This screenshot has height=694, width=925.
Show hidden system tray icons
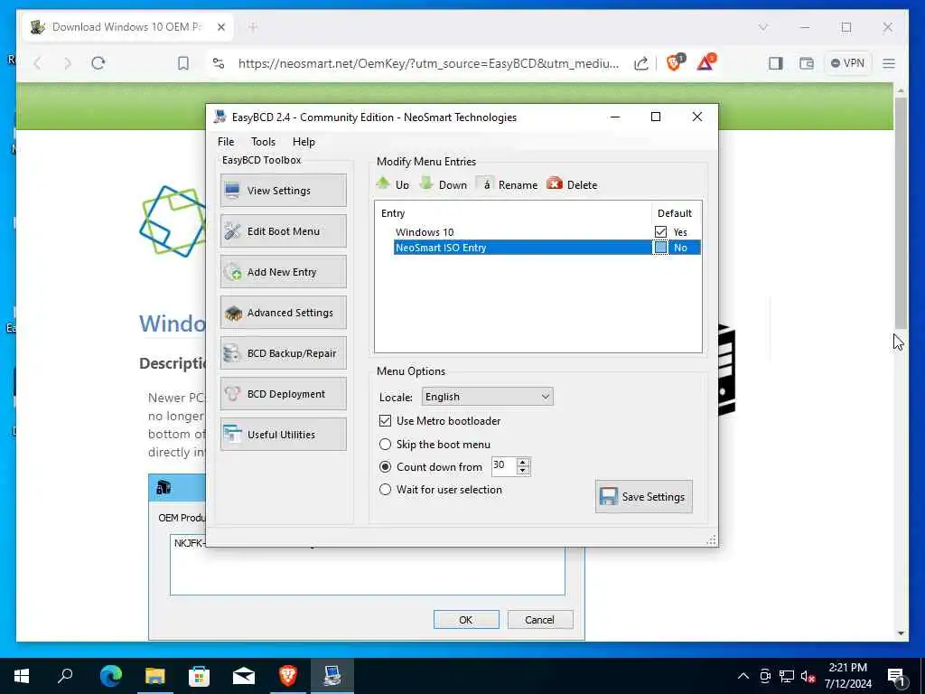coord(743,676)
